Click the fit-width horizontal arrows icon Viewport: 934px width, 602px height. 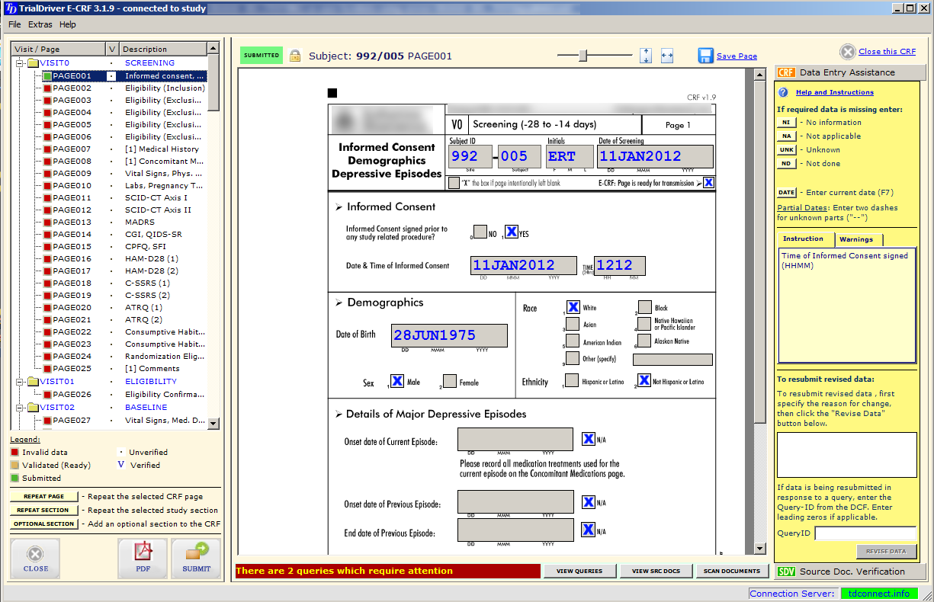click(x=666, y=56)
